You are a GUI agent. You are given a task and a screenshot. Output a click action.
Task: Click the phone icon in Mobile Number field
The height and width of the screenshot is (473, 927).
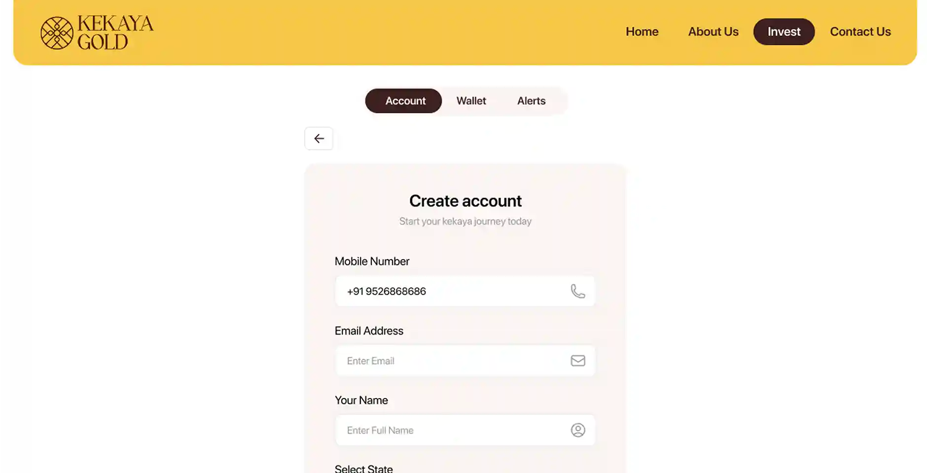[578, 291]
